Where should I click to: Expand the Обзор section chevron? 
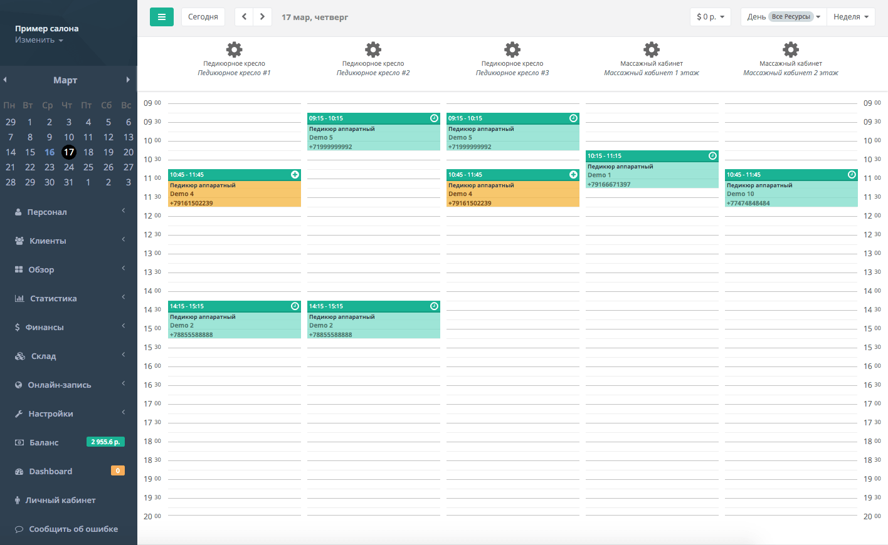[x=124, y=268]
